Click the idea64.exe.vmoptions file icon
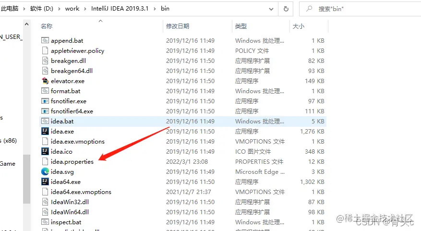 pos(45,192)
